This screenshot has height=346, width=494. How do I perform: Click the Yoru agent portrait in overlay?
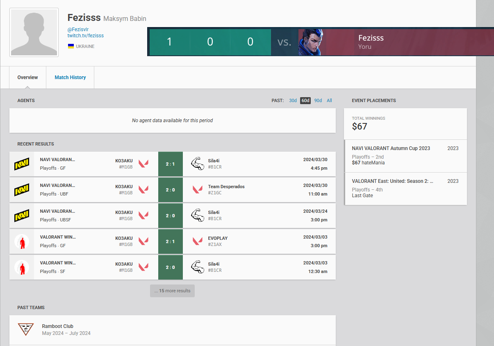click(311, 42)
